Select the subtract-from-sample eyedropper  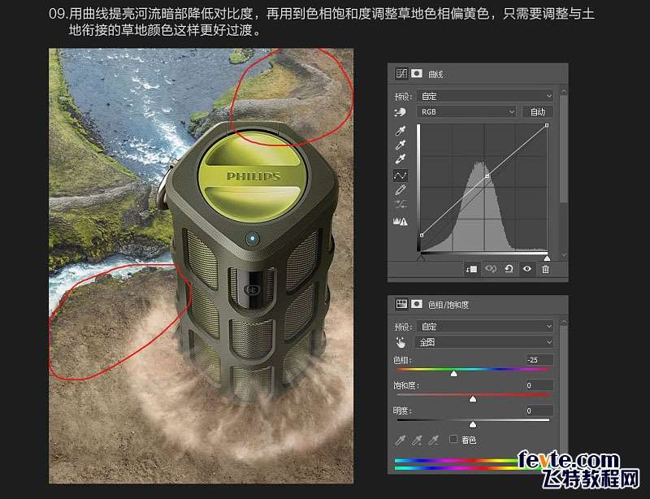pyautogui.click(x=433, y=440)
